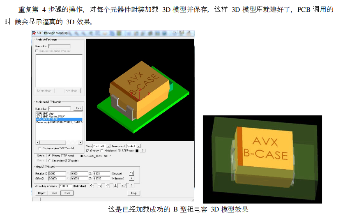
Task: Select Secondary STEP model radio button
Action: coord(50,161)
